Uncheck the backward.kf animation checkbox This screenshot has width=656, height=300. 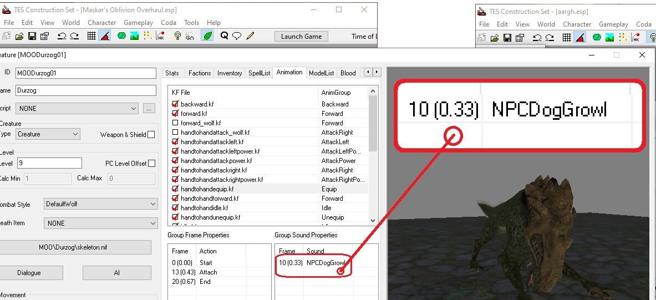pyautogui.click(x=175, y=104)
